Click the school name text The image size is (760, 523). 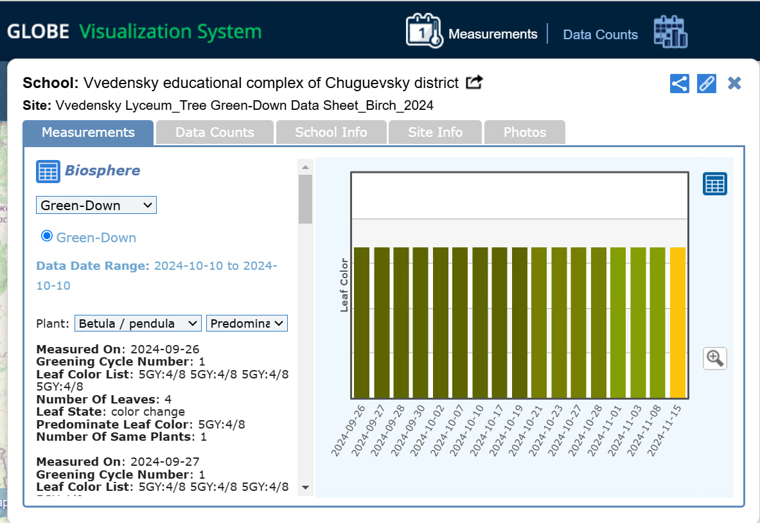click(271, 83)
